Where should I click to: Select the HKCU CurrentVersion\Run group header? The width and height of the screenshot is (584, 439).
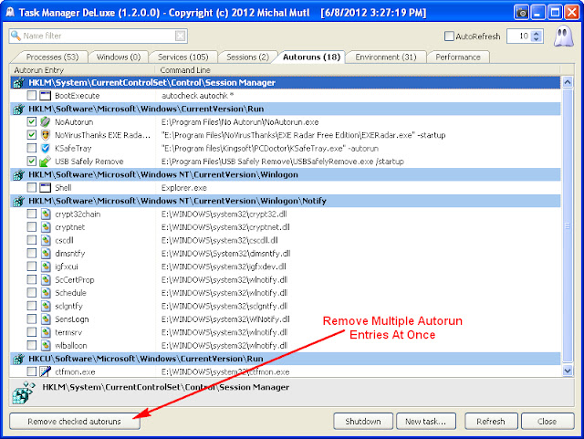pyautogui.click(x=286, y=359)
